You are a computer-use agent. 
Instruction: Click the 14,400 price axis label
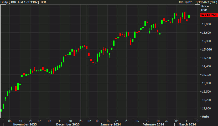coord(206,66)
